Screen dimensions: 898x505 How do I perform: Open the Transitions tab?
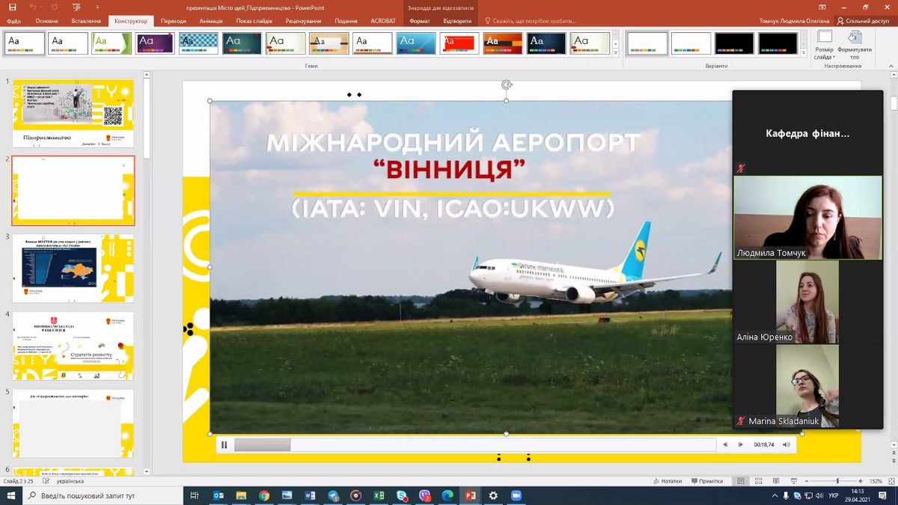coord(173,21)
